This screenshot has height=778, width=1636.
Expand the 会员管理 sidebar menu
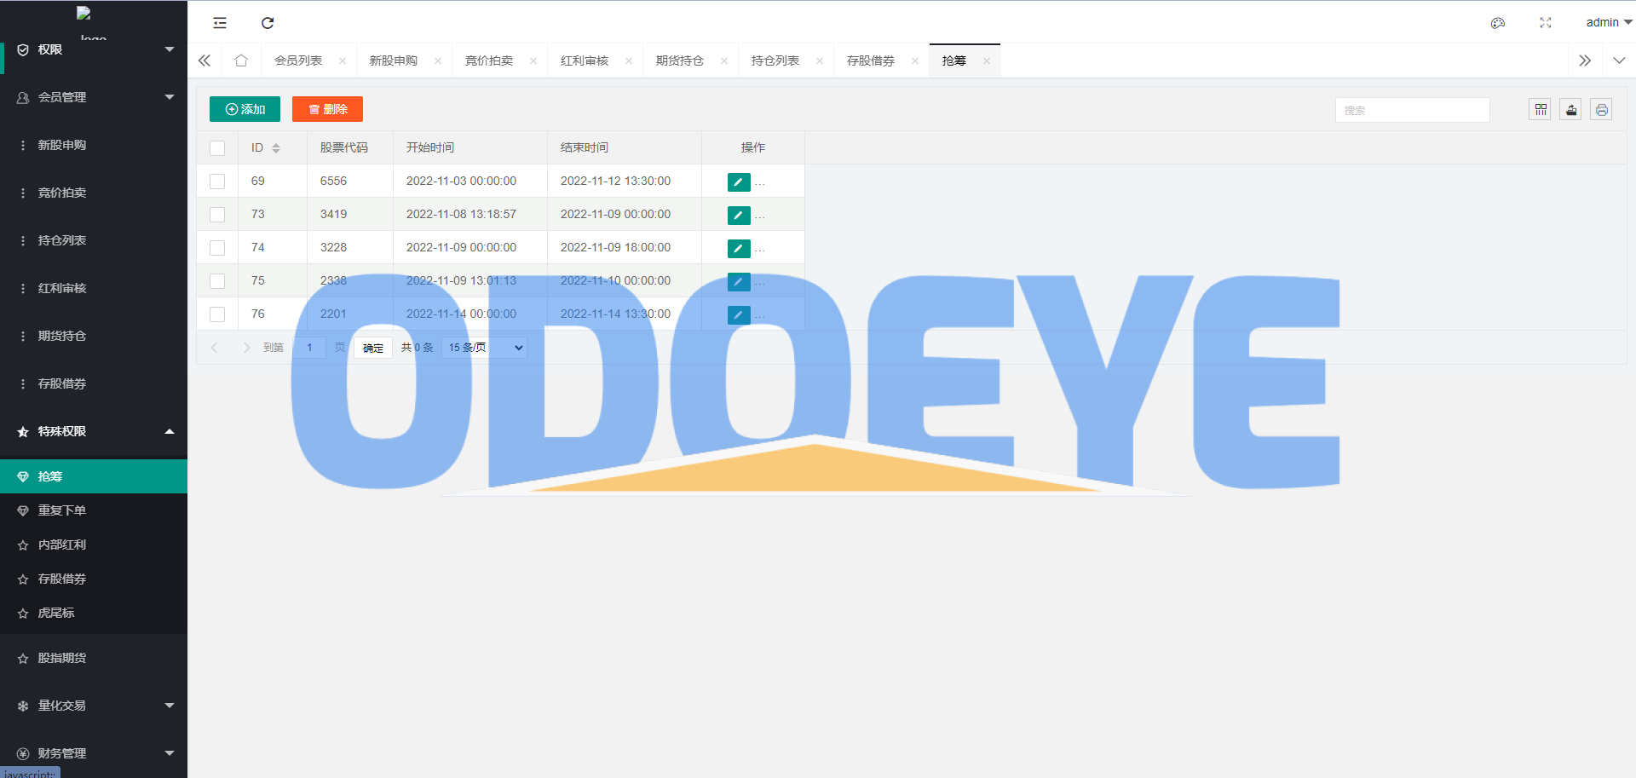point(94,97)
